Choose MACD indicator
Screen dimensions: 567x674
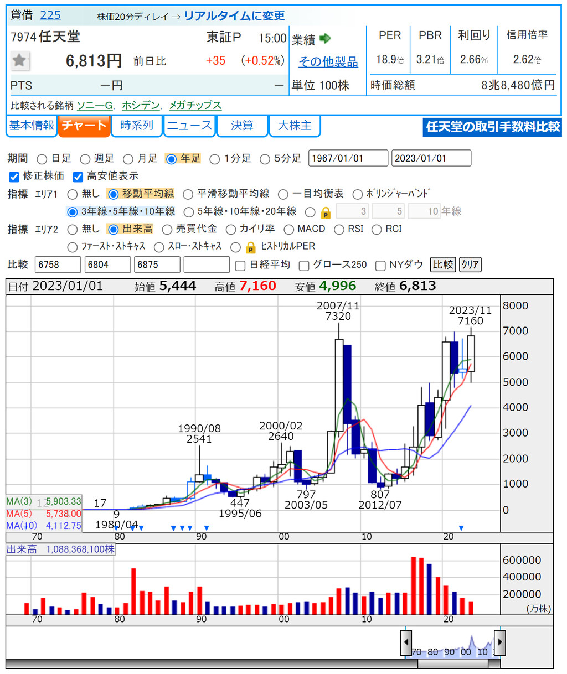289,230
